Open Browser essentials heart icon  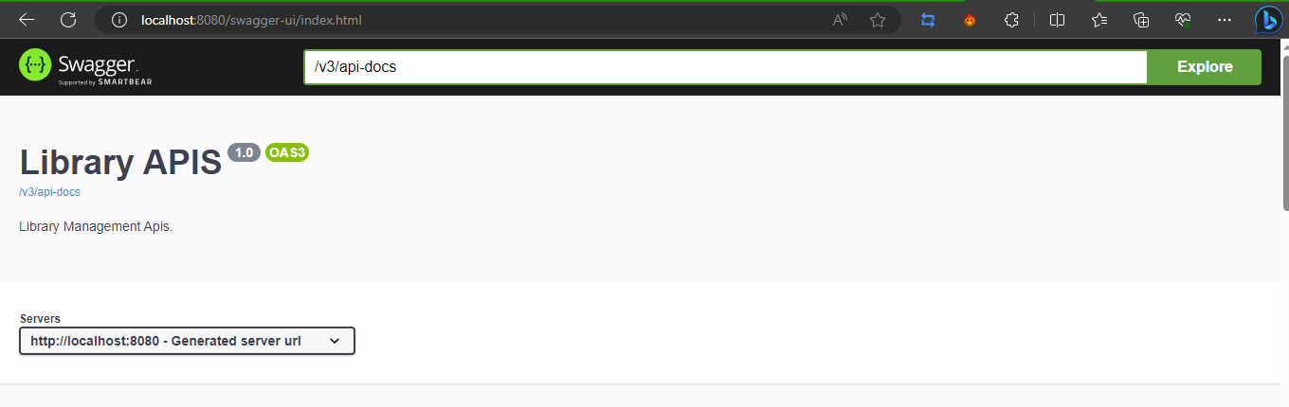pos(1183,19)
